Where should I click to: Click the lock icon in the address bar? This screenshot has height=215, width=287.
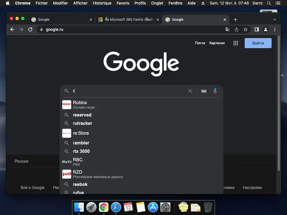click(x=41, y=29)
